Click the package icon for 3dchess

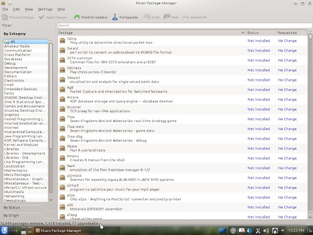pos(63,70)
